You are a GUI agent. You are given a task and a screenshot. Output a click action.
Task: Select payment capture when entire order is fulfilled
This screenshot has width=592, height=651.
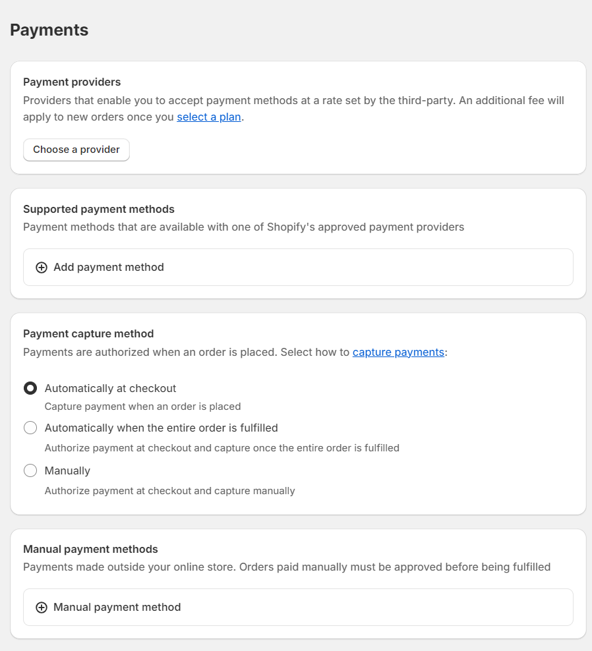click(x=30, y=428)
